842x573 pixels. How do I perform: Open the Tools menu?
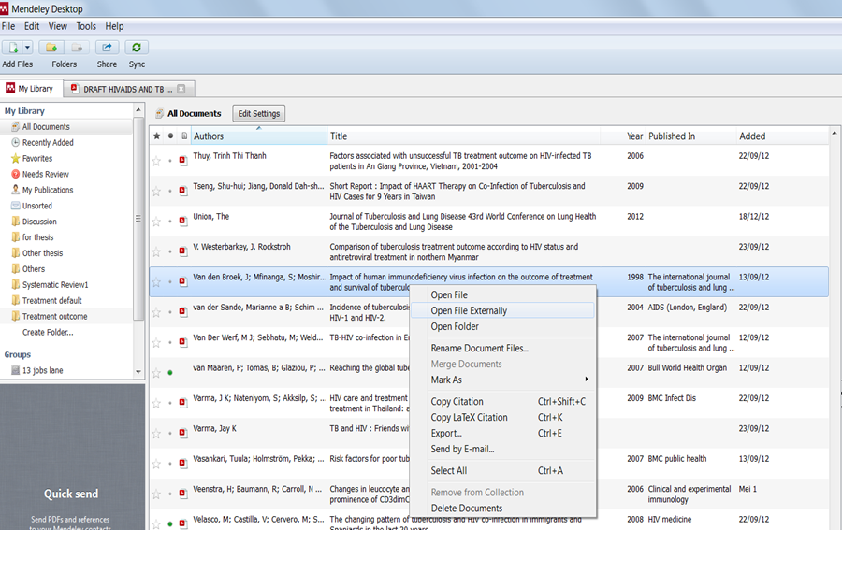(x=86, y=26)
